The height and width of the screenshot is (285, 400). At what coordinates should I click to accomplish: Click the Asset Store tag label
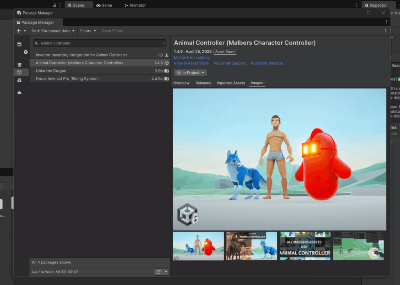[x=225, y=52]
